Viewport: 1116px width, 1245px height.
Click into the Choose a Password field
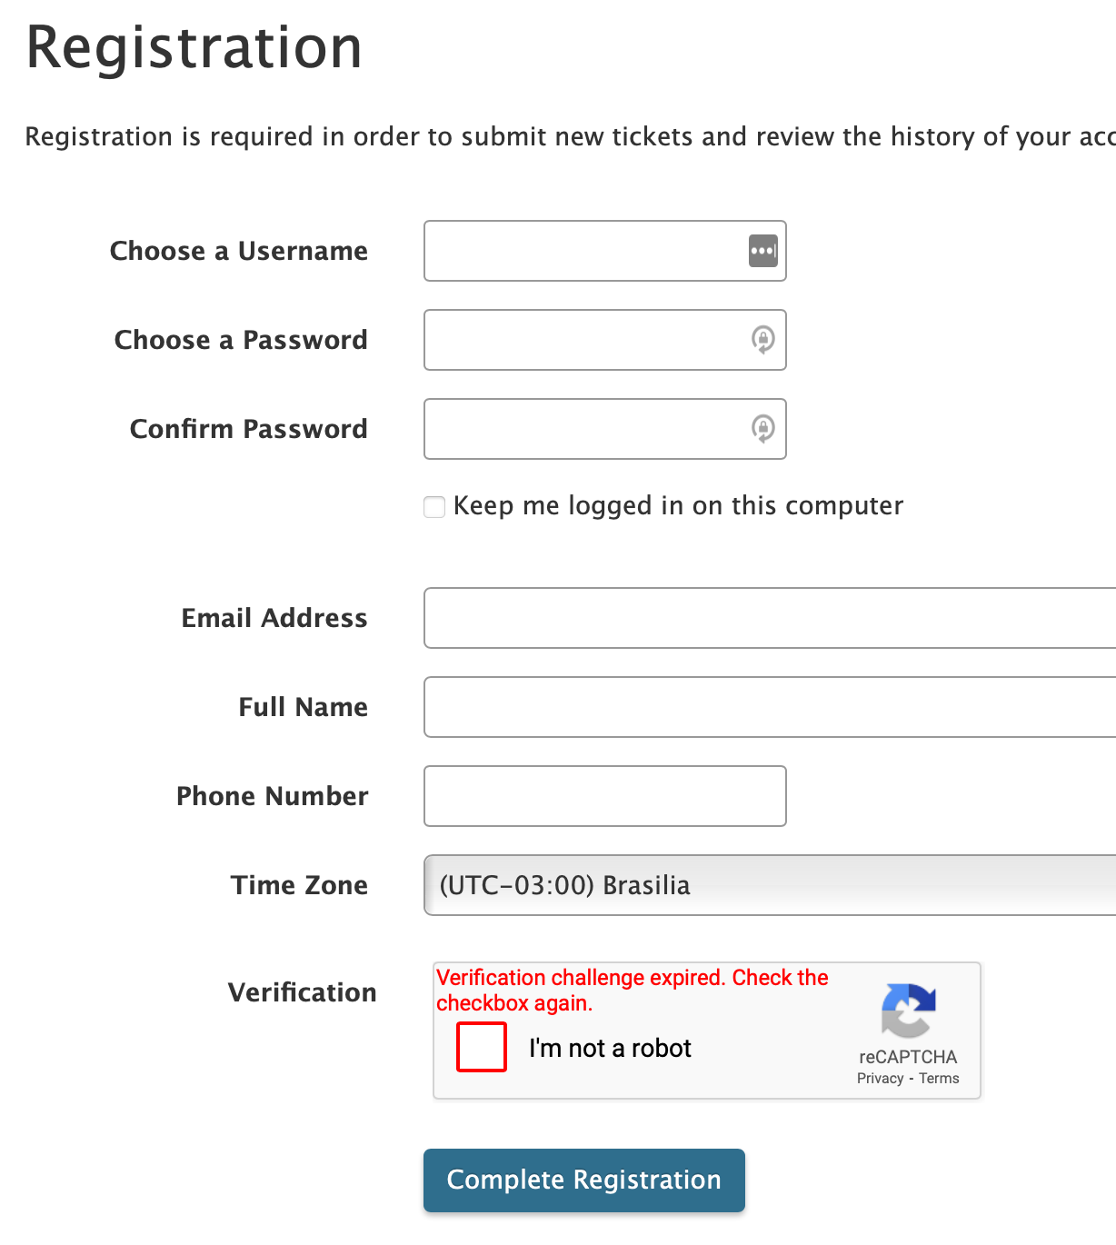click(x=582, y=340)
